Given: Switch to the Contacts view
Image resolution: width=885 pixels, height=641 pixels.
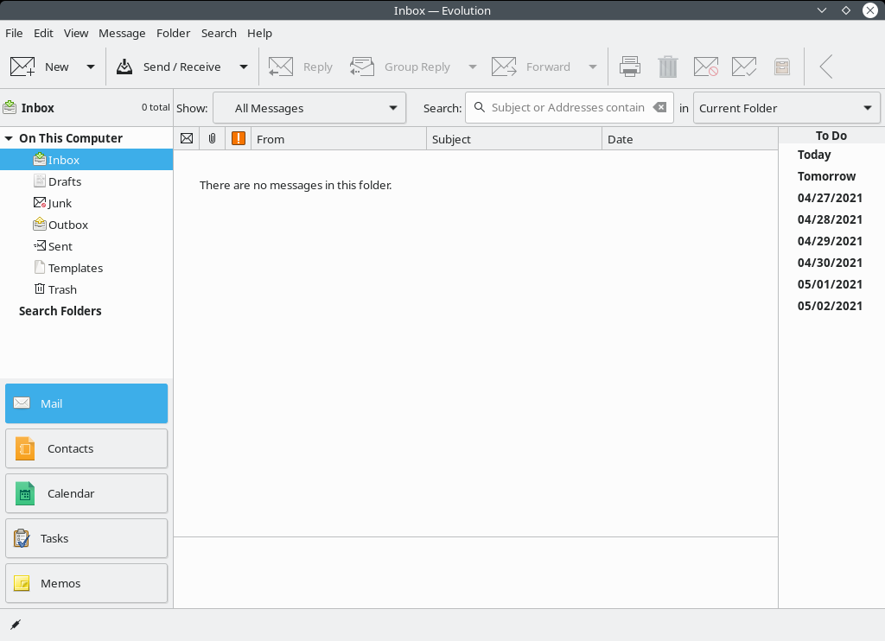Looking at the screenshot, I should click(86, 448).
